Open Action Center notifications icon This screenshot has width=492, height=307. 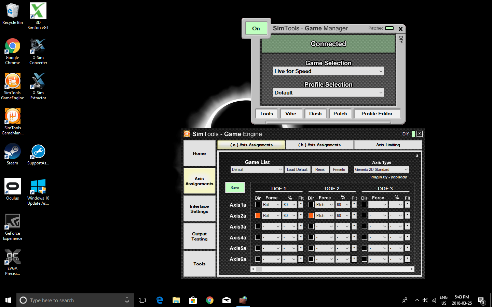coord(482,301)
